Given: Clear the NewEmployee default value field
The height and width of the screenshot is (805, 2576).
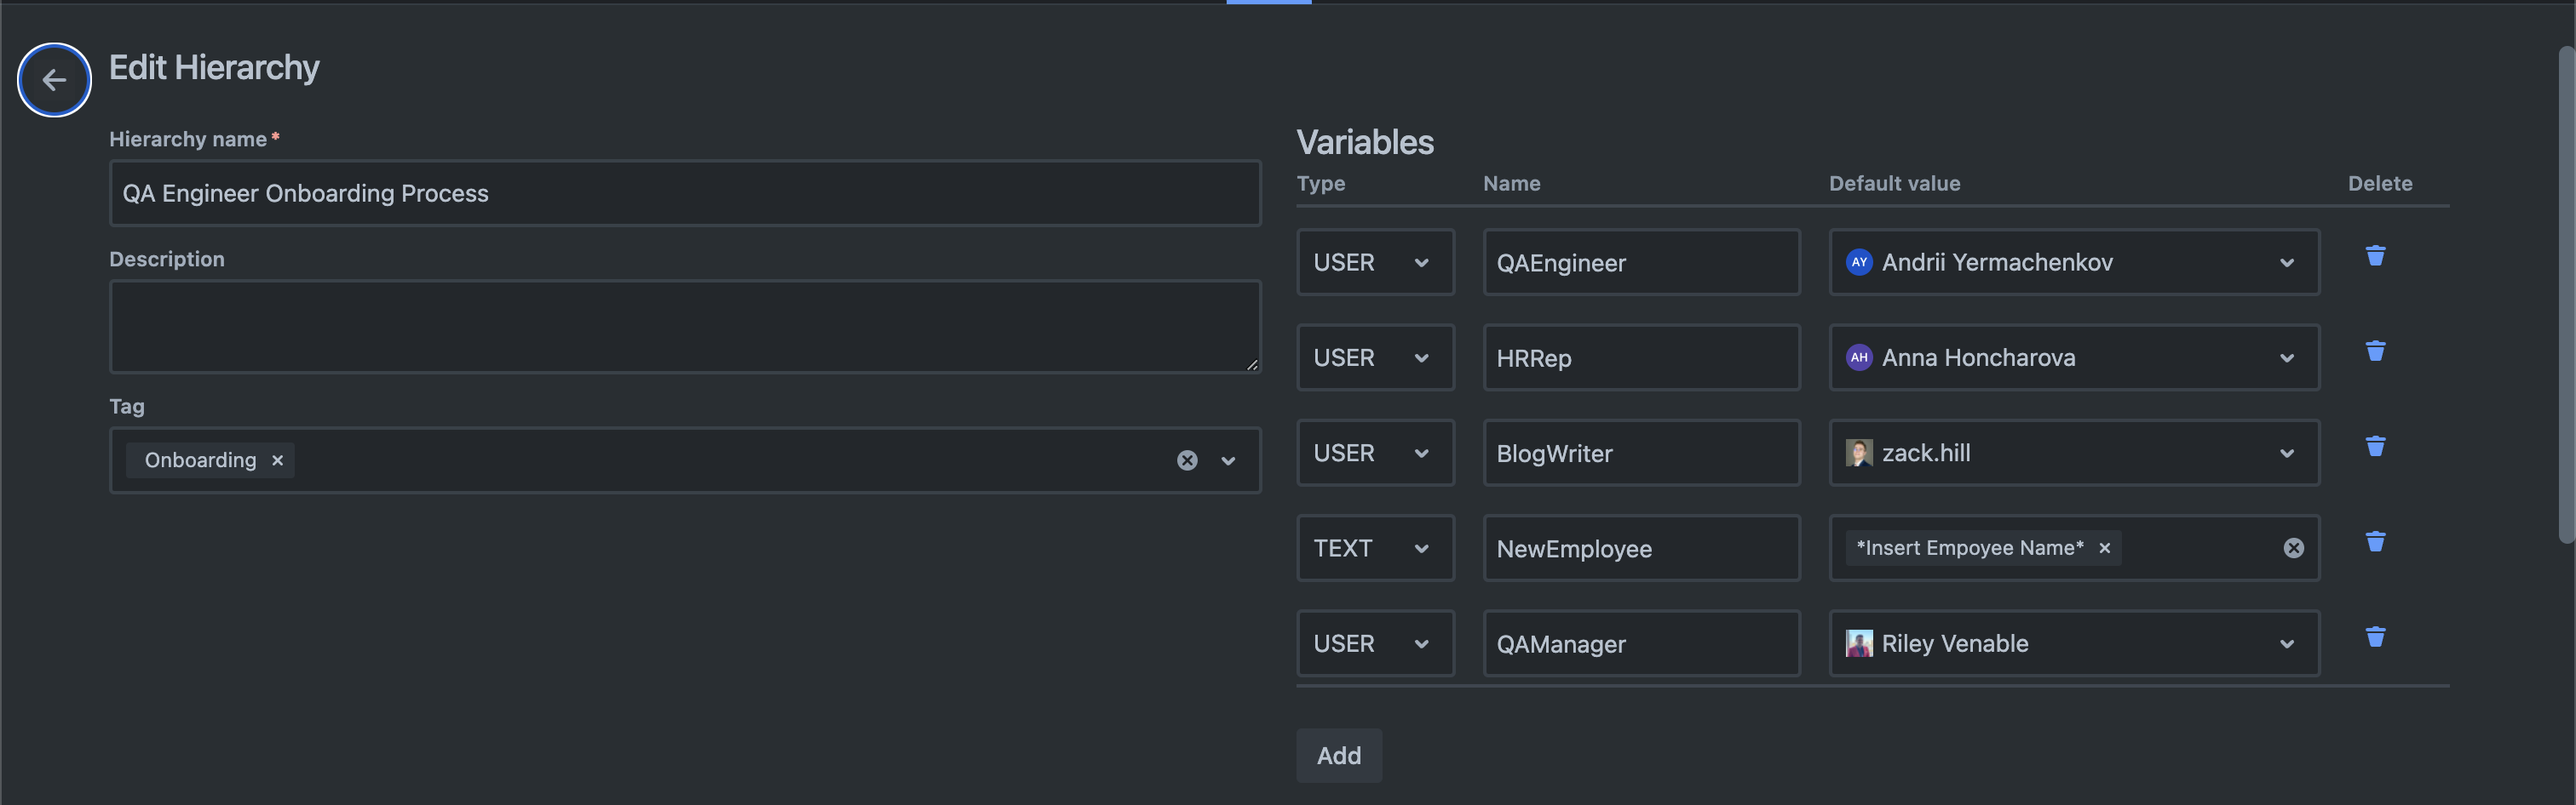Looking at the screenshot, I should click(2293, 548).
